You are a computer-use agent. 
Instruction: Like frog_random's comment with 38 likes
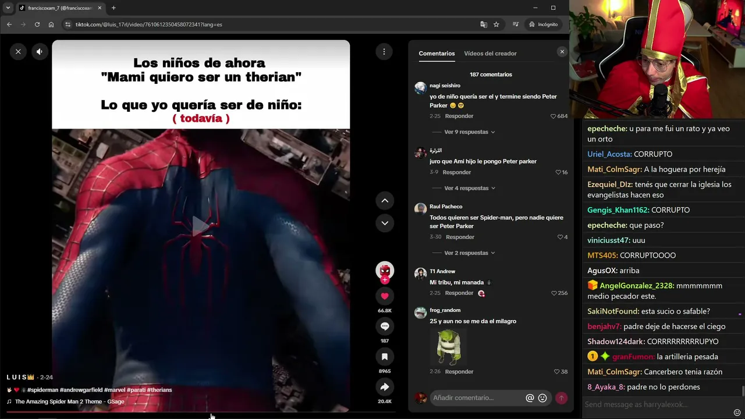click(557, 372)
